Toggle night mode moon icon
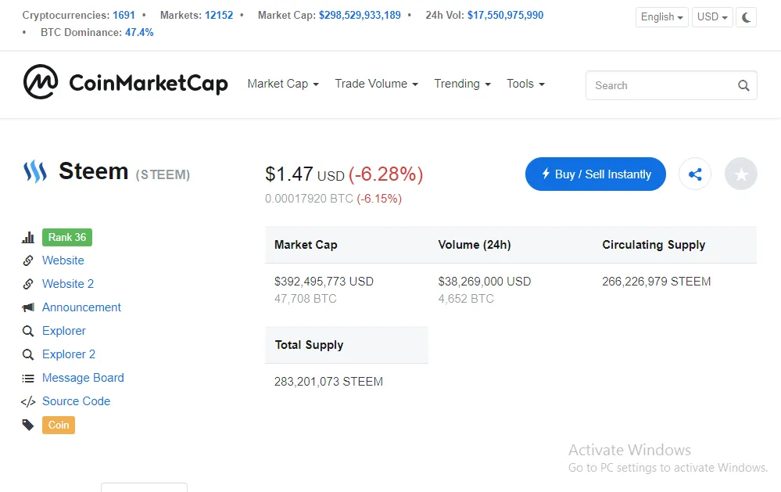 [x=746, y=17]
